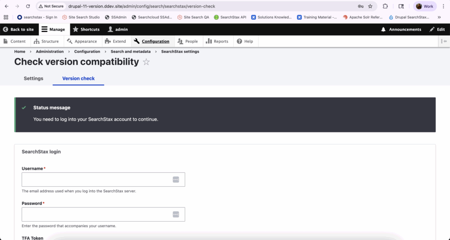450x240 pixels.
Task: Open the apps grid in bookmarks bar
Action: point(6,17)
